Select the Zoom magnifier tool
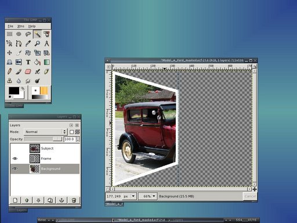Viewport: 297px width, 223px height. (x=37, y=44)
